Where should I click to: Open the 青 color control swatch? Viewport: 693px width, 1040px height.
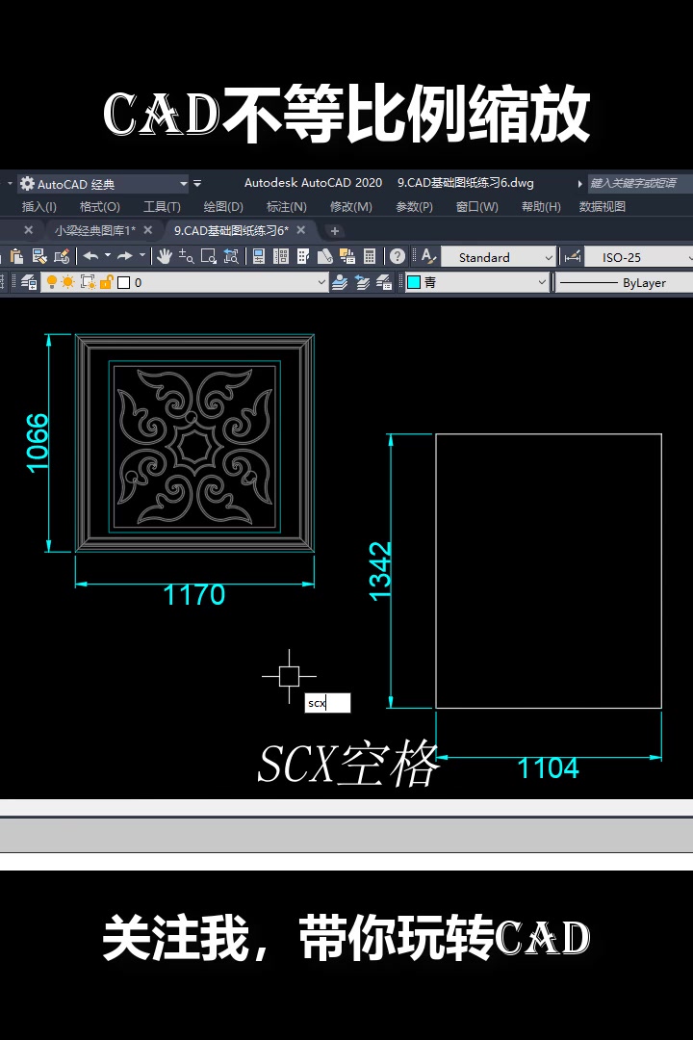click(x=476, y=282)
